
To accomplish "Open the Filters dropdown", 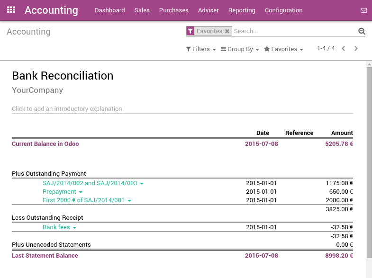I will tap(201, 49).
